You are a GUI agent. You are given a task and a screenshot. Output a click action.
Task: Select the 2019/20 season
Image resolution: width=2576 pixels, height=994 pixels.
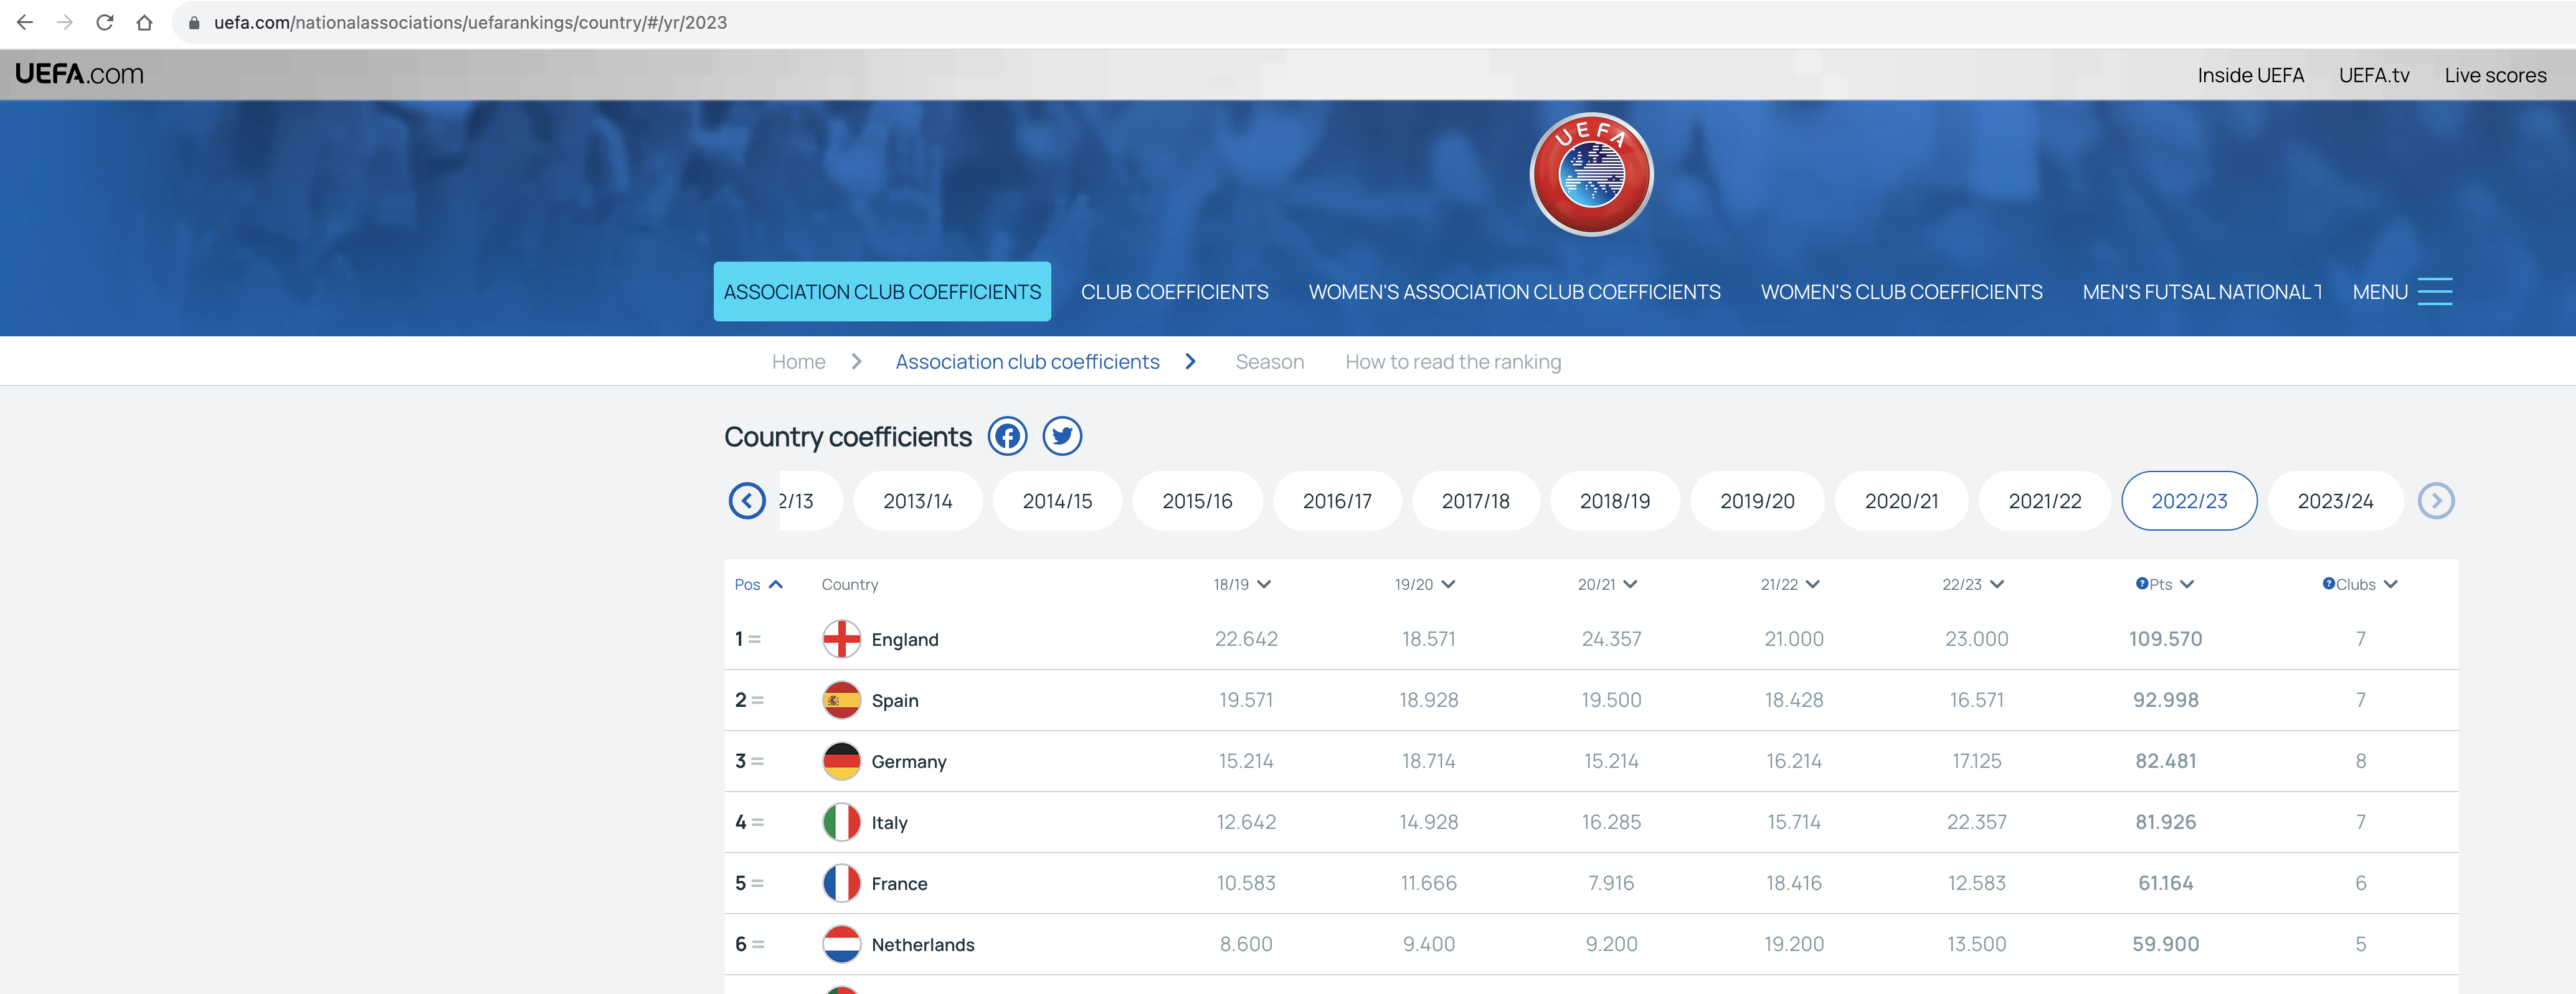click(x=1757, y=501)
